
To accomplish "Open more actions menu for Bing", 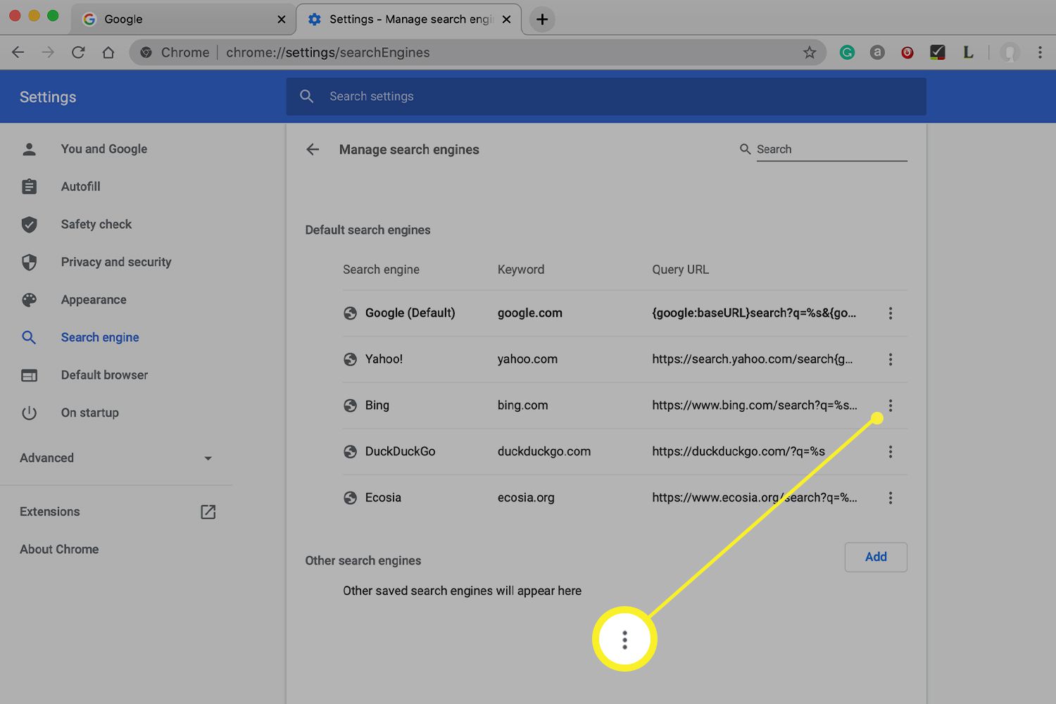I will (890, 406).
